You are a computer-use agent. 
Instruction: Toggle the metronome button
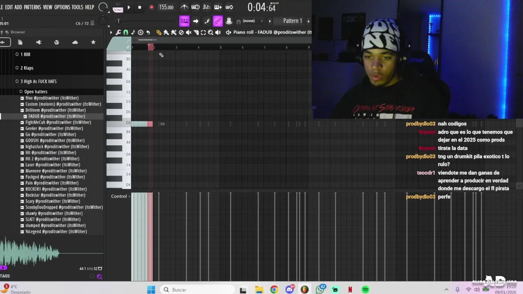tap(184, 7)
